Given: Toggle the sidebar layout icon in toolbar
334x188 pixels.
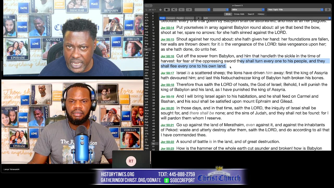Looking at the screenshot, I should (167, 10).
